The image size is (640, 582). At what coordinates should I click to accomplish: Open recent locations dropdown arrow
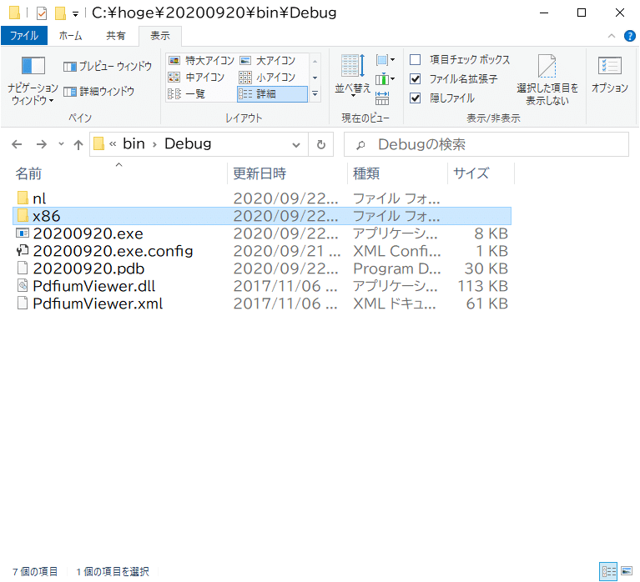tap(61, 144)
